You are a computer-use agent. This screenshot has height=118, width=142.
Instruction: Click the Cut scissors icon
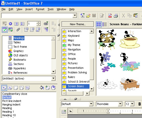[123, 16]
